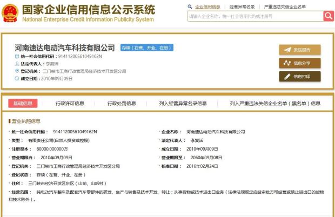Click the 企业信用信息 search category link
335x217 pixels.
[207, 7]
